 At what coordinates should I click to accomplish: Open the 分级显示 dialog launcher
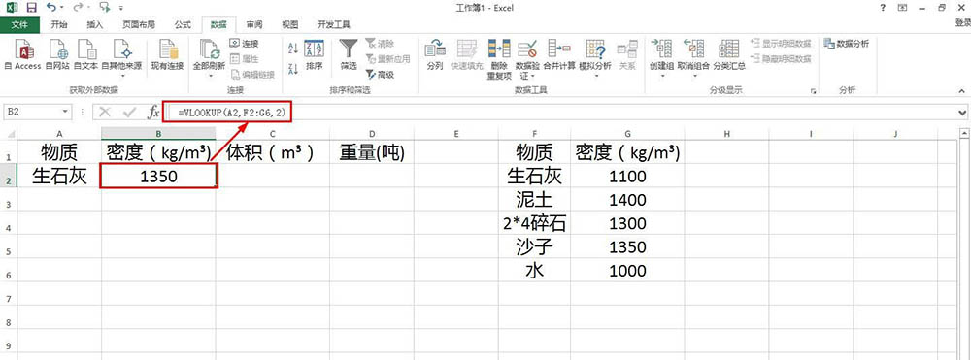[x=812, y=91]
